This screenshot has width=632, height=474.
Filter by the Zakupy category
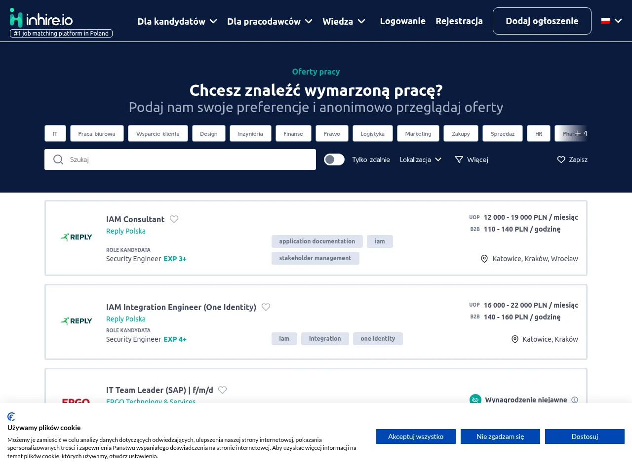461,133
